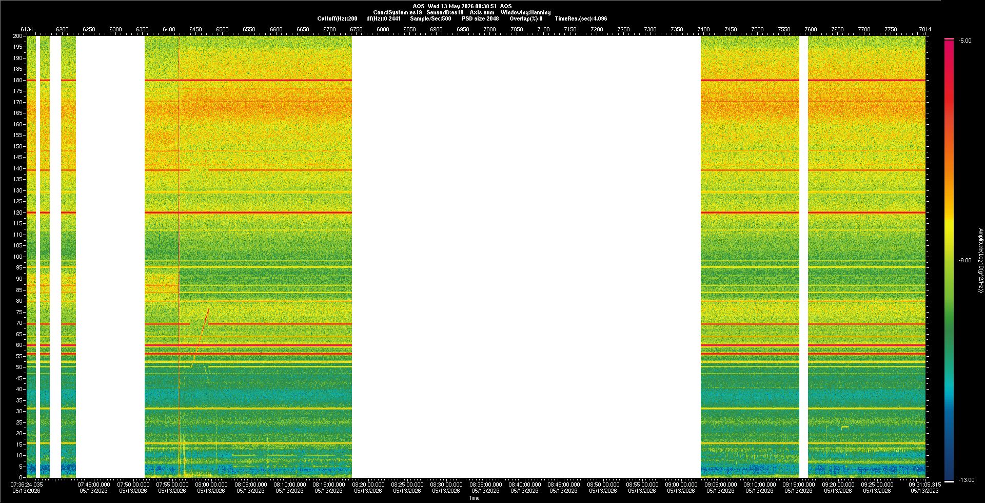This screenshot has width=985, height=503.
Task: Click the large white data gap region
Action: tap(526, 257)
